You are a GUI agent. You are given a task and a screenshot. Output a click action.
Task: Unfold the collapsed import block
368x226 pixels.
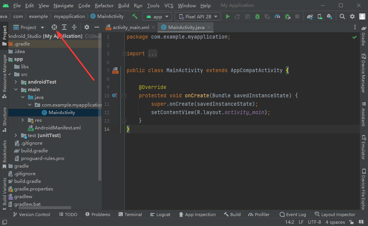[x=124, y=53]
